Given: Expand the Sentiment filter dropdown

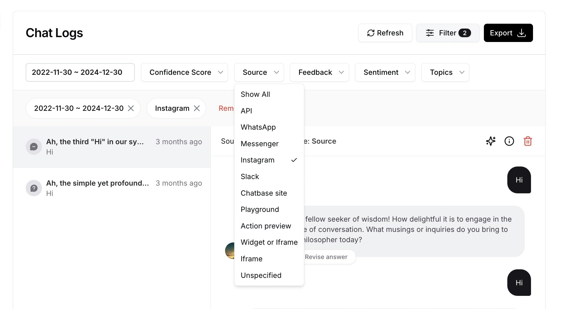Looking at the screenshot, I should tap(385, 72).
